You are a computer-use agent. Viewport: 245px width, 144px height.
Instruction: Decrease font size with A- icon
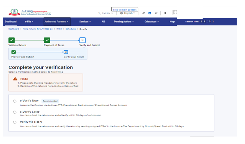[143, 13]
